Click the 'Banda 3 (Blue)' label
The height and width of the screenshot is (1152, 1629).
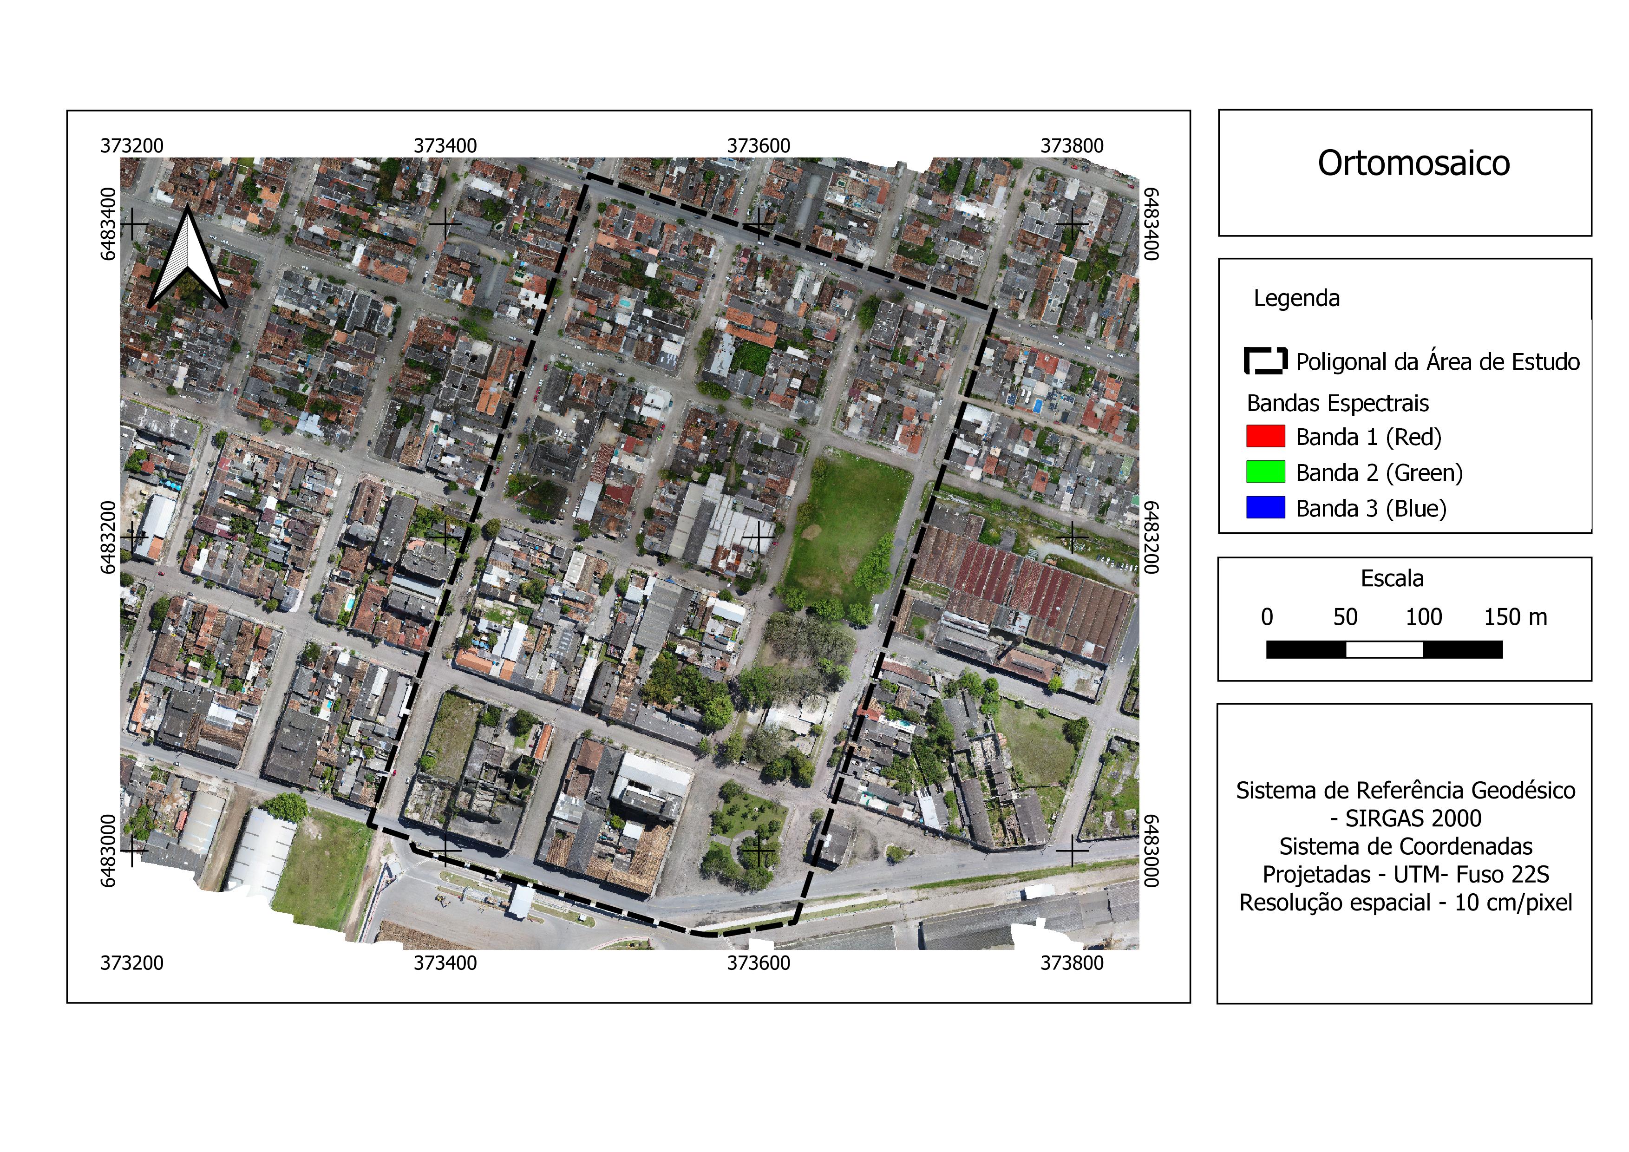coord(1371,508)
